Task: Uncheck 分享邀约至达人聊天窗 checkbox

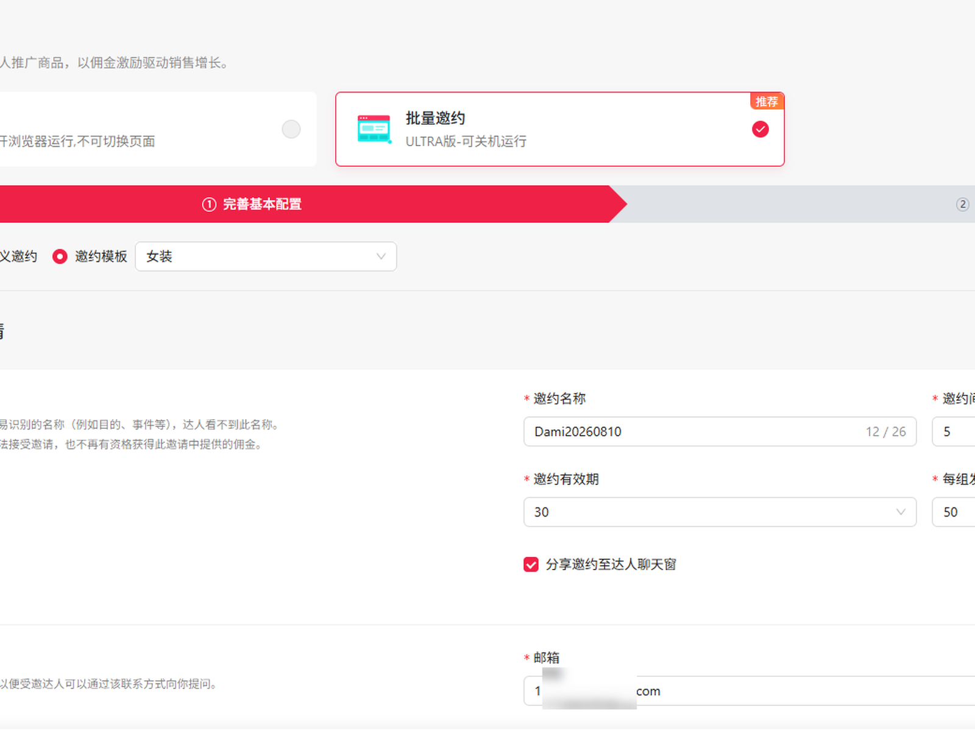Action: click(x=531, y=565)
